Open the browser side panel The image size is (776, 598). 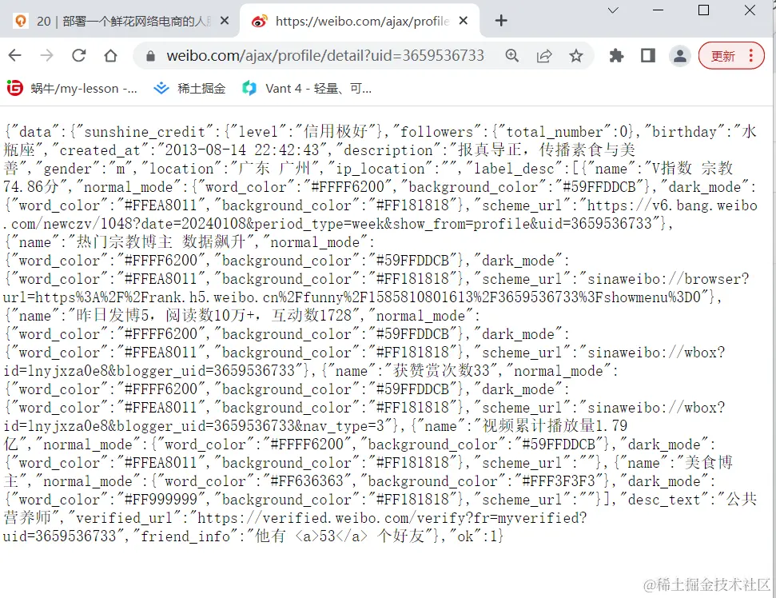(648, 55)
